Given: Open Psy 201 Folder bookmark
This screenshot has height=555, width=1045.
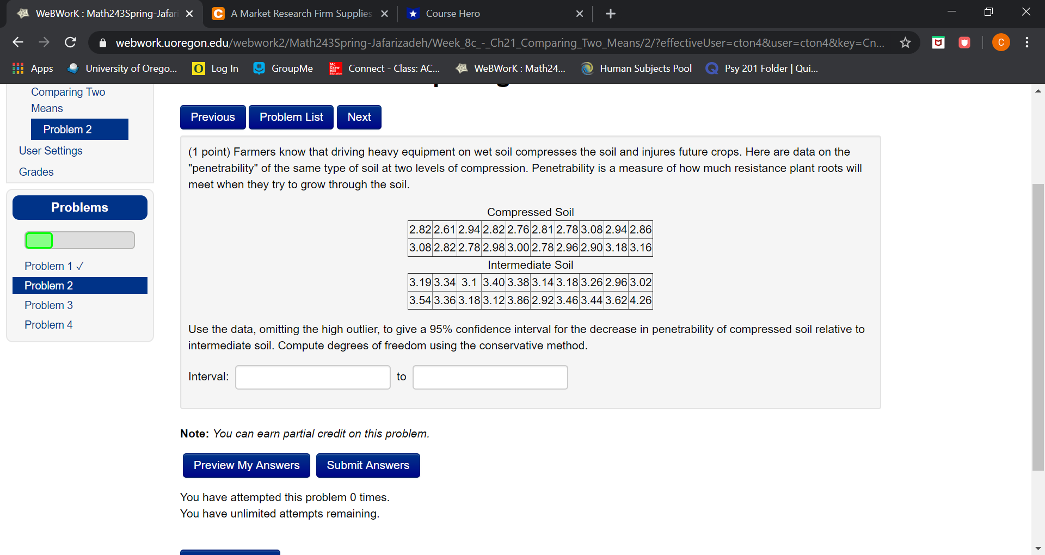Looking at the screenshot, I should point(761,69).
